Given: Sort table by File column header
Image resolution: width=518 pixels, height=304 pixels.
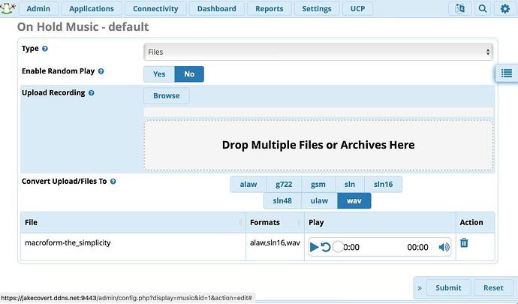Looking at the screenshot, I should pyautogui.click(x=133, y=222).
